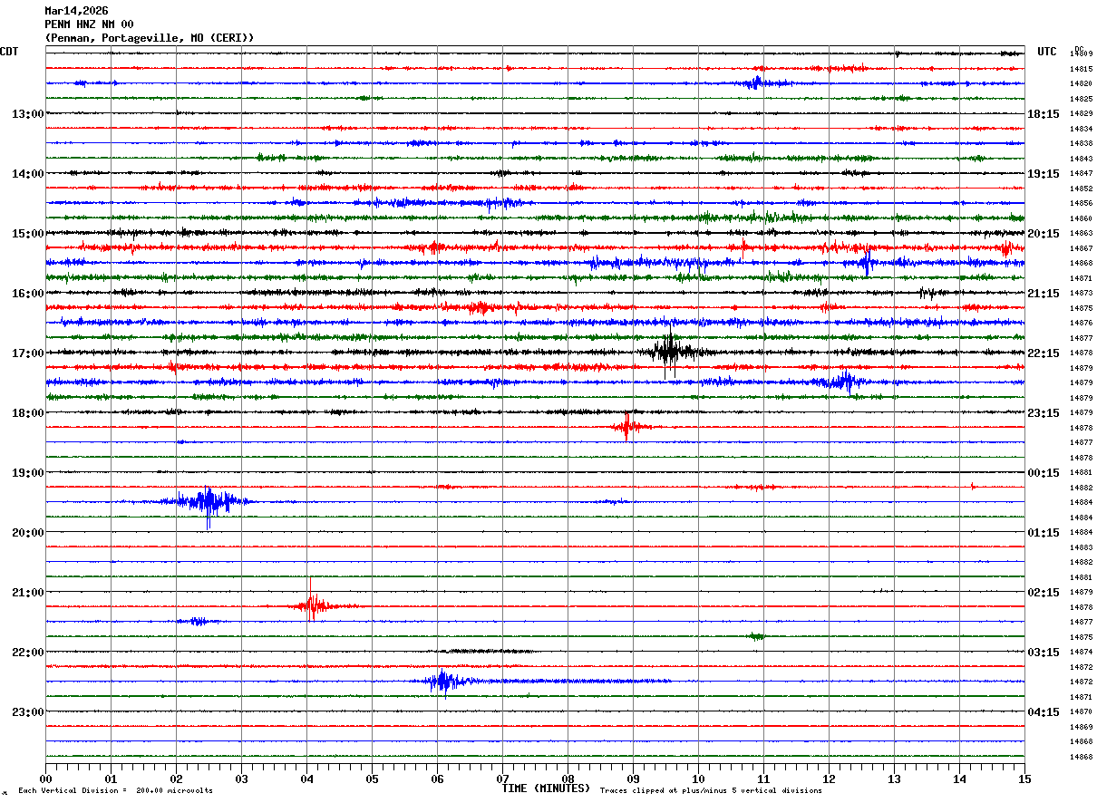Click the DC offset value 14869
Image resolution: width=1097 pixels, height=803 pixels.
click(1081, 727)
